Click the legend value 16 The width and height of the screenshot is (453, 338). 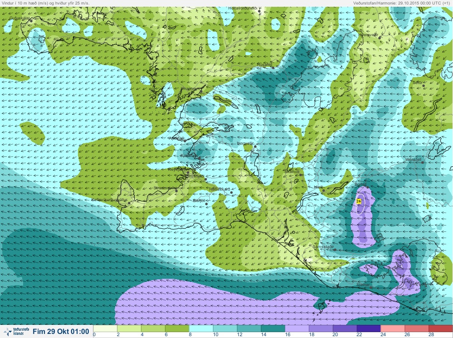[287, 334]
